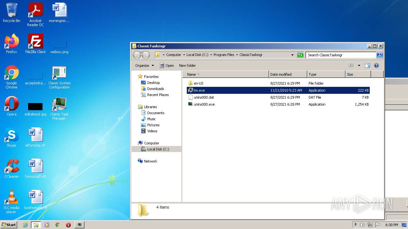Select the en-US folder row
The image size is (408, 229).
click(278, 83)
